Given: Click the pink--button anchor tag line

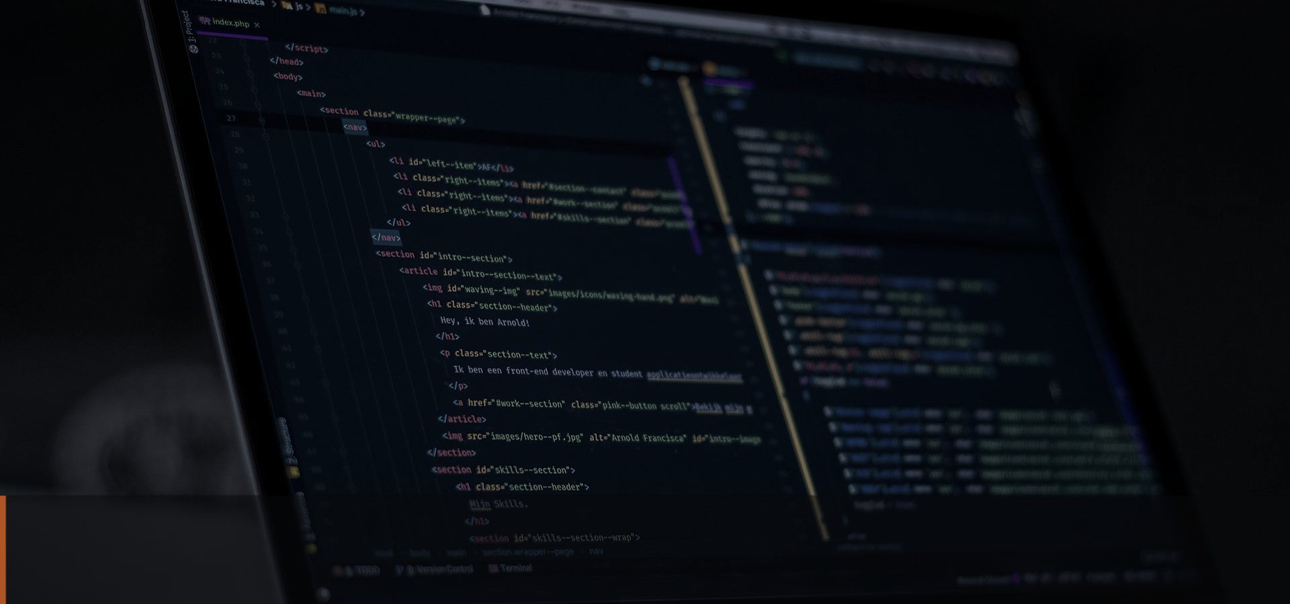Looking at the screenshot, I should [x=603, y=405].
